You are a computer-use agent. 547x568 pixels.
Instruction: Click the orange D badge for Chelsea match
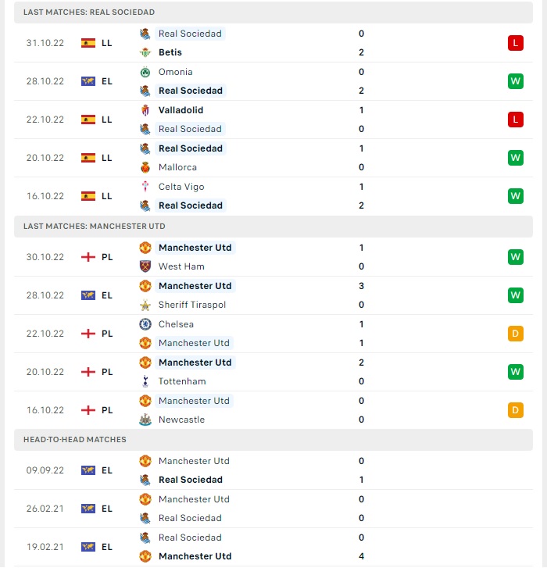(x=516, y=334)
